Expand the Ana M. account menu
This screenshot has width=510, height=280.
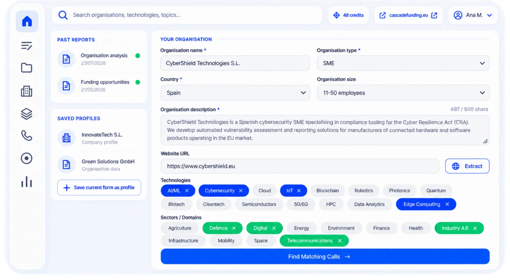point(473,15)
